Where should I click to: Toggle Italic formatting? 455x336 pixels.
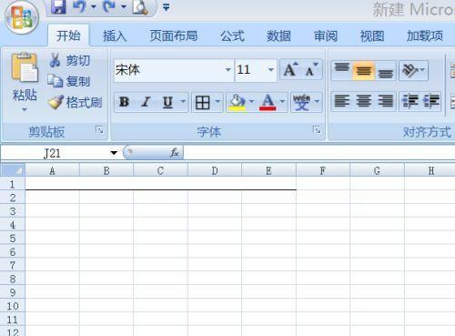tap(146, 102)
